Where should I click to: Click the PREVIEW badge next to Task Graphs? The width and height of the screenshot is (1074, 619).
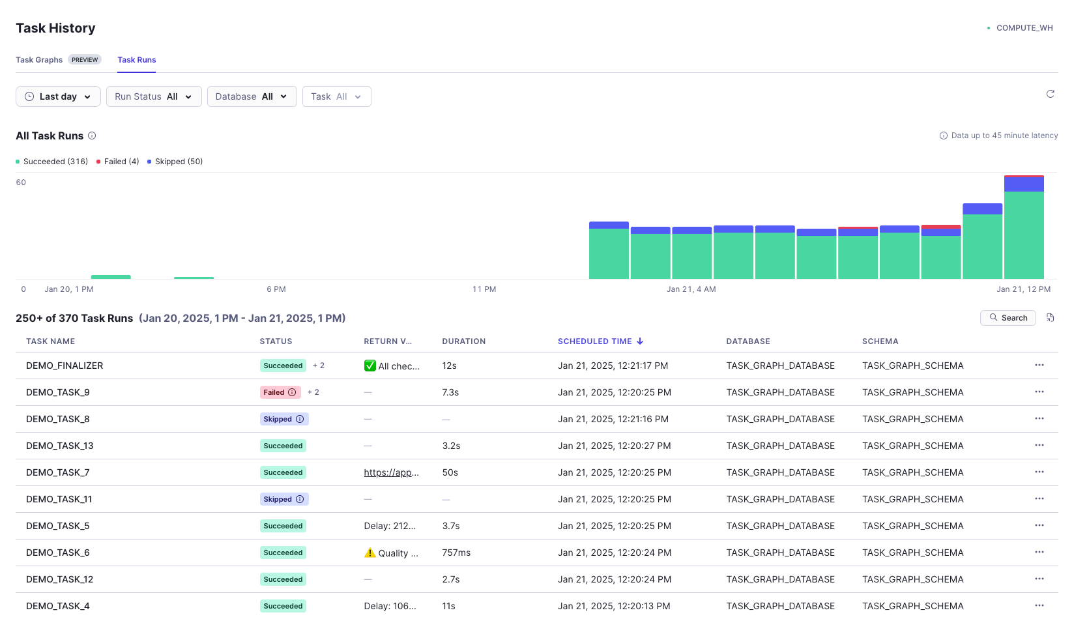click(x=85, y=60)
